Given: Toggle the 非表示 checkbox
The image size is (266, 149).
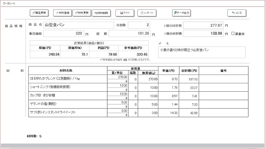Looking at the screenshot, I should tap(233, 34).
